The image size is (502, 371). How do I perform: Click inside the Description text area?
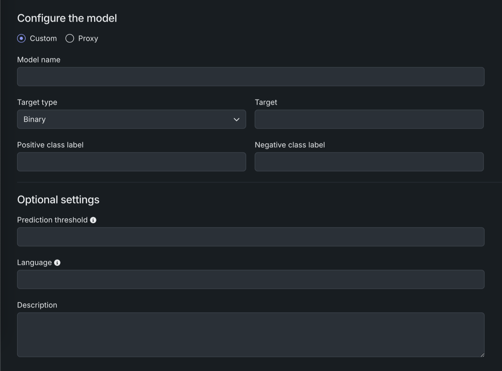click(x=251, y=335)
